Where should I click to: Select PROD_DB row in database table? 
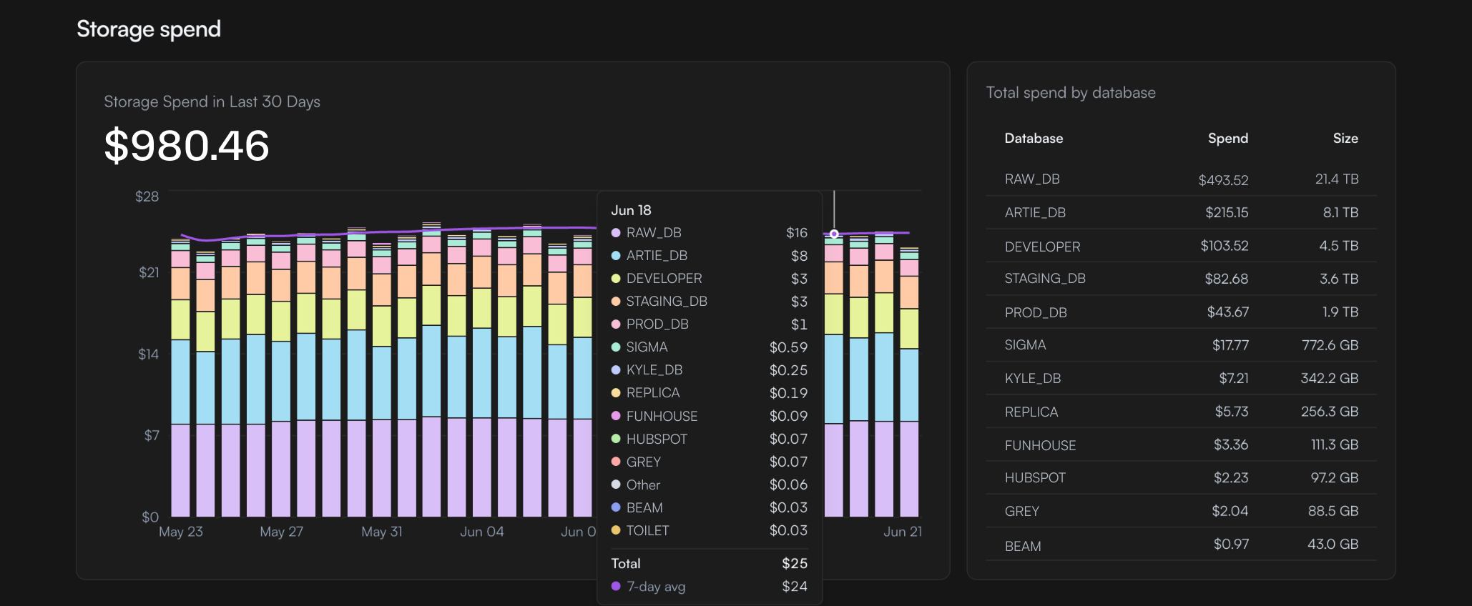point(1181,312)
